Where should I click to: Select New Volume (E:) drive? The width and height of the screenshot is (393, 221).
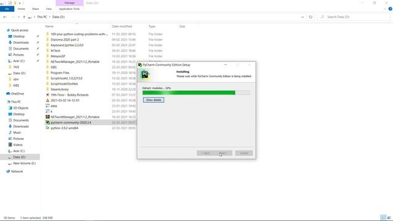[x=25, y=163]
